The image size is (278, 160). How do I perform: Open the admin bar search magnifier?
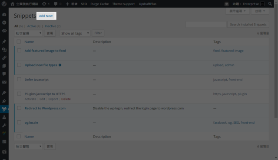click(x=270, y=4)
